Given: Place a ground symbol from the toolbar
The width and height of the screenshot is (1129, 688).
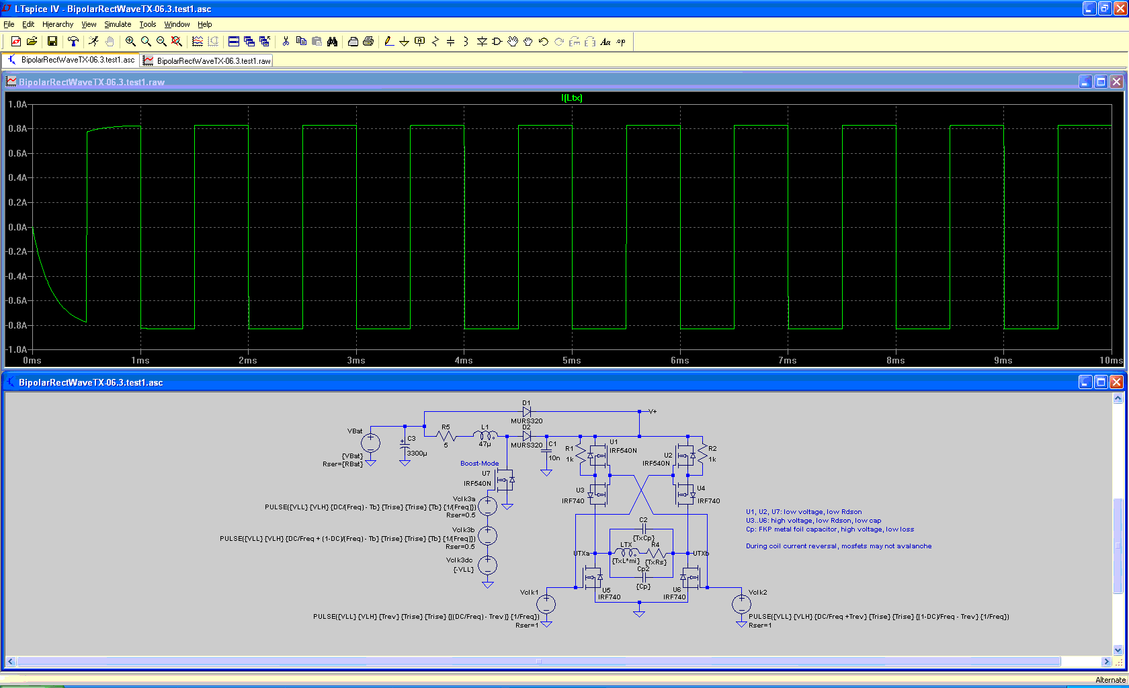Looking at the screenshot, I should [x=404, y=42].
